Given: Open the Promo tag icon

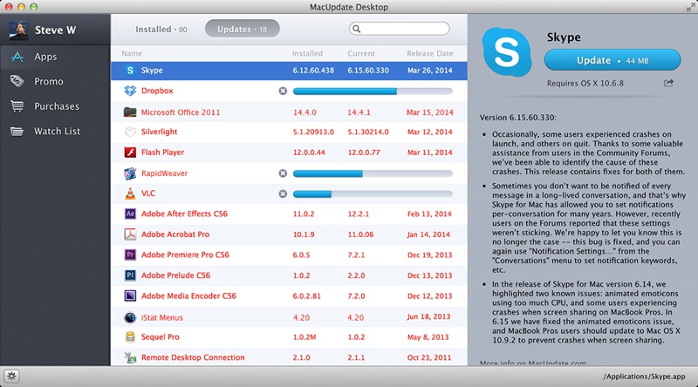Looking at the screenshot, I should 17,81.
